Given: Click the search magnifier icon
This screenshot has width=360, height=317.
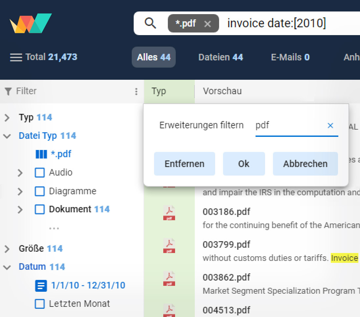Looking at the screenshot, I should (x=150, y=23).
